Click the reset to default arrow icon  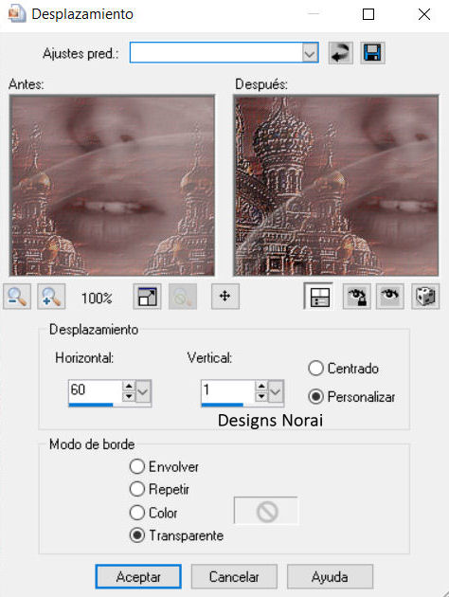[341, 52]
